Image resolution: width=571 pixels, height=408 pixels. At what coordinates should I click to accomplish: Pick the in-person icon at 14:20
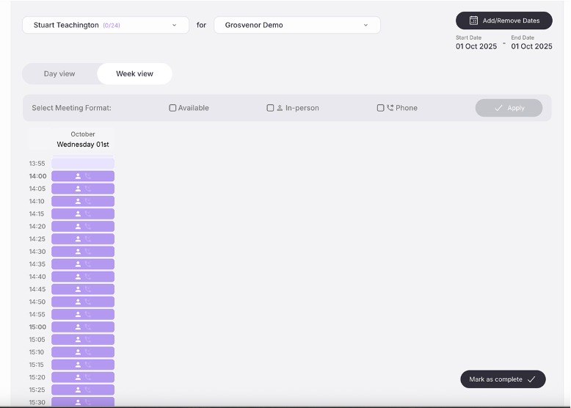click(x=78, y=227)
